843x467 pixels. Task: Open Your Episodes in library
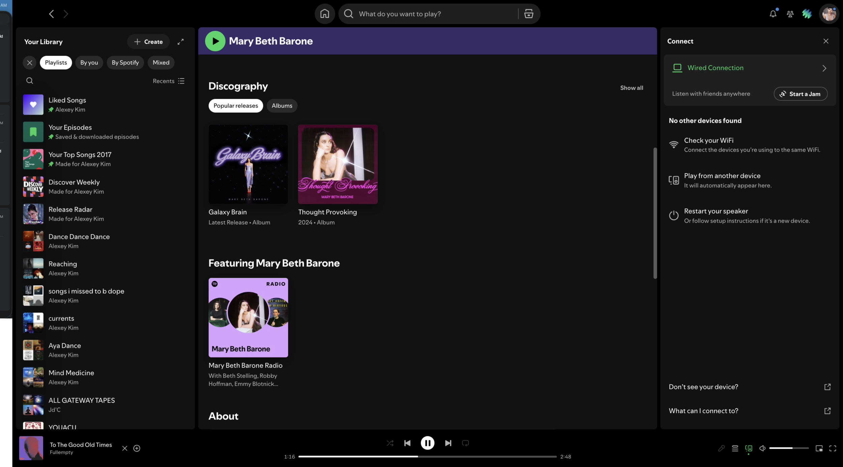105,132
